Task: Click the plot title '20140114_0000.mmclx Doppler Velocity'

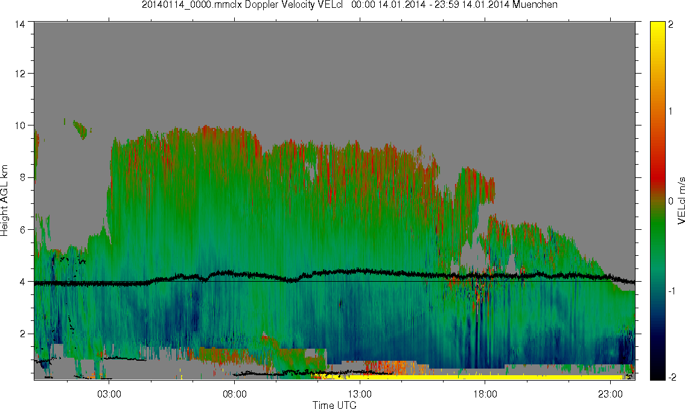Action: (x=229, y=5)
